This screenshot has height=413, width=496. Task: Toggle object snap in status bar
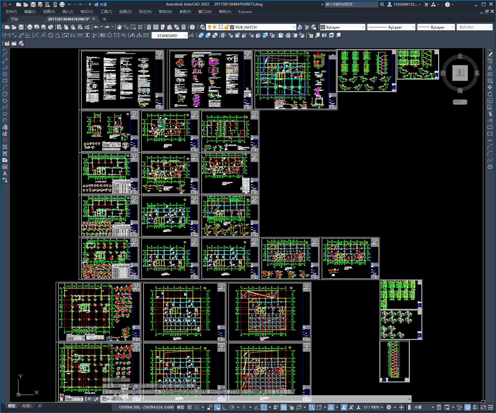[264, 407]
